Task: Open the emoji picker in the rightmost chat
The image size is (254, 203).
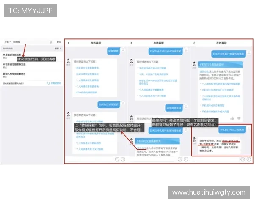Action: pos(243,159)
